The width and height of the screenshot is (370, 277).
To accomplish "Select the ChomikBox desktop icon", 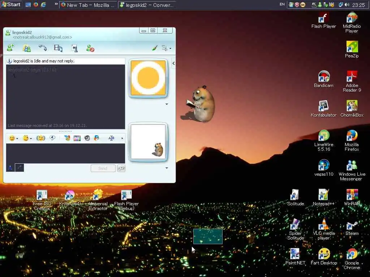I will coord(352,109).
